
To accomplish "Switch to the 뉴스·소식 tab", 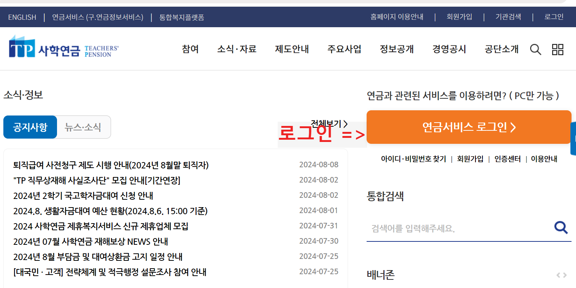I will [x=83, y=127].
